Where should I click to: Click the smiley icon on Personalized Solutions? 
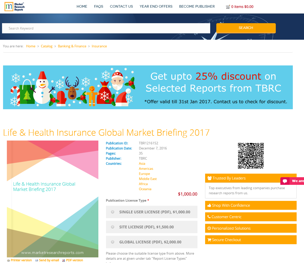209,228
